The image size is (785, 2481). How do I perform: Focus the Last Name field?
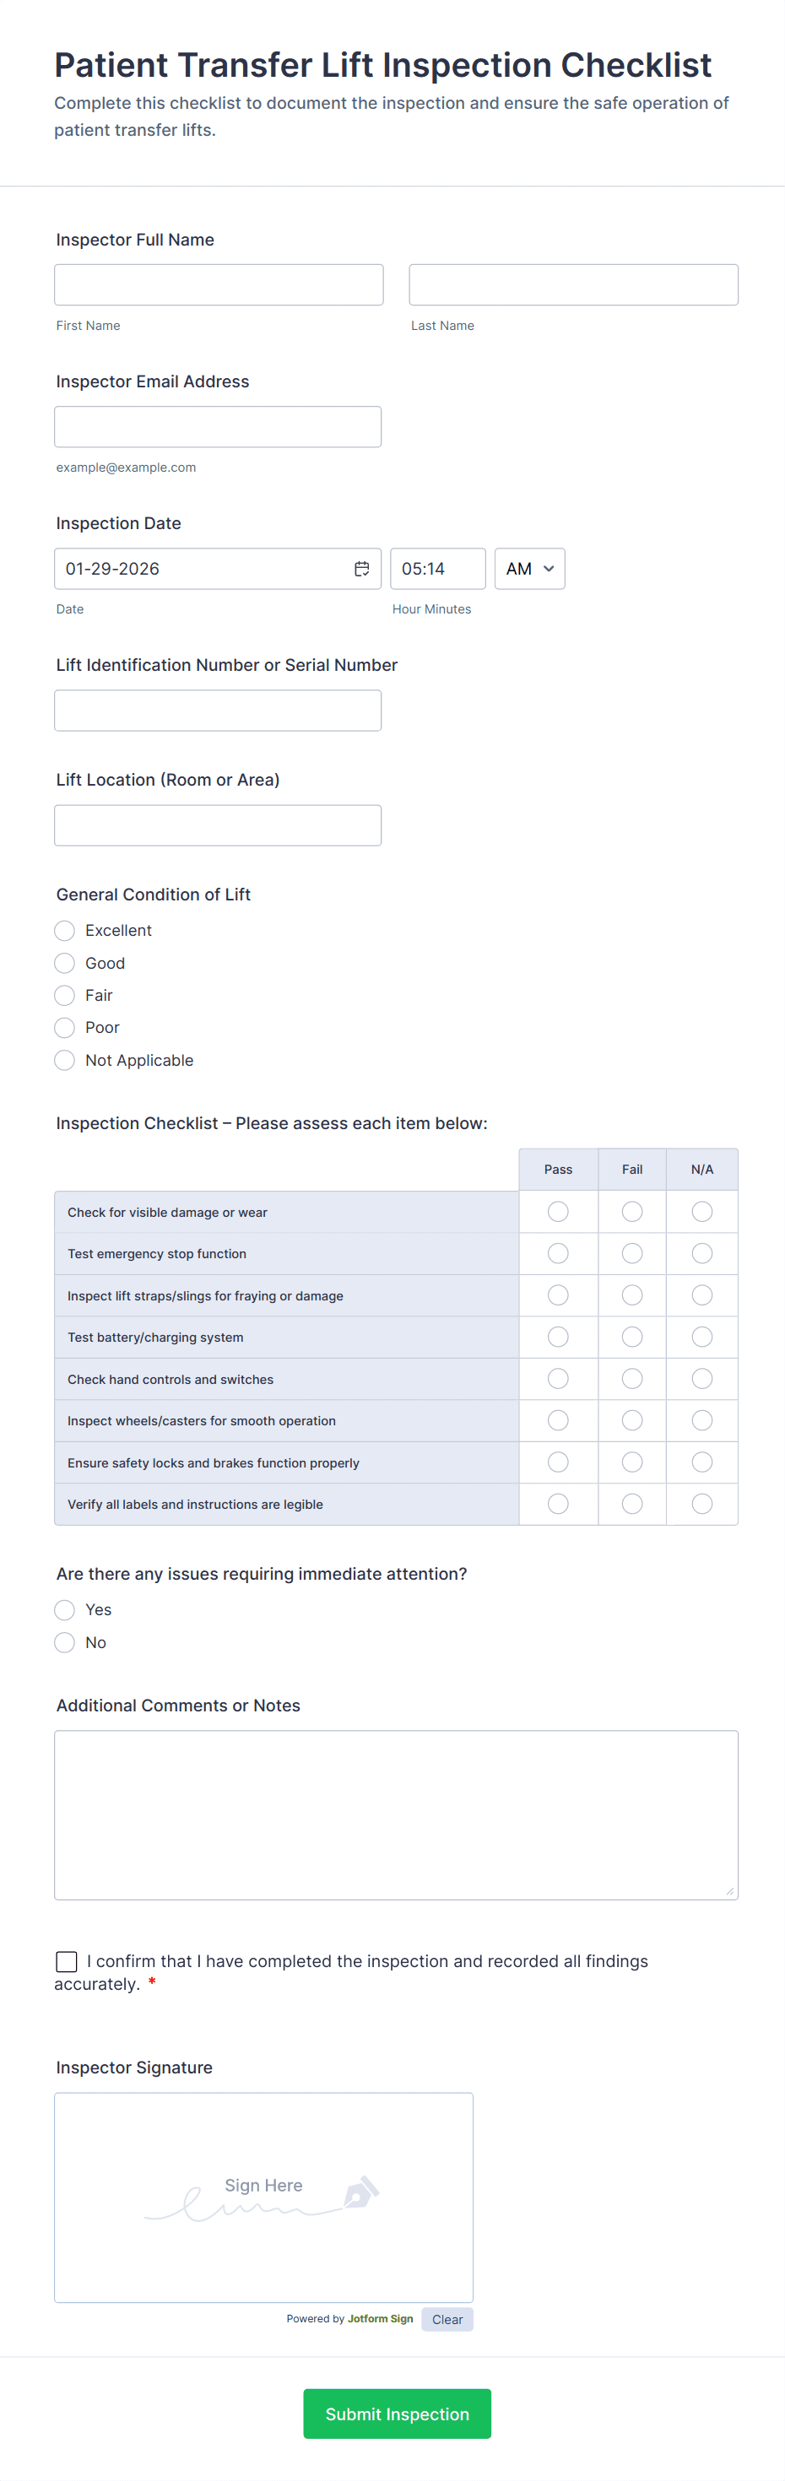pyautogui.click(x=573, y=285)
